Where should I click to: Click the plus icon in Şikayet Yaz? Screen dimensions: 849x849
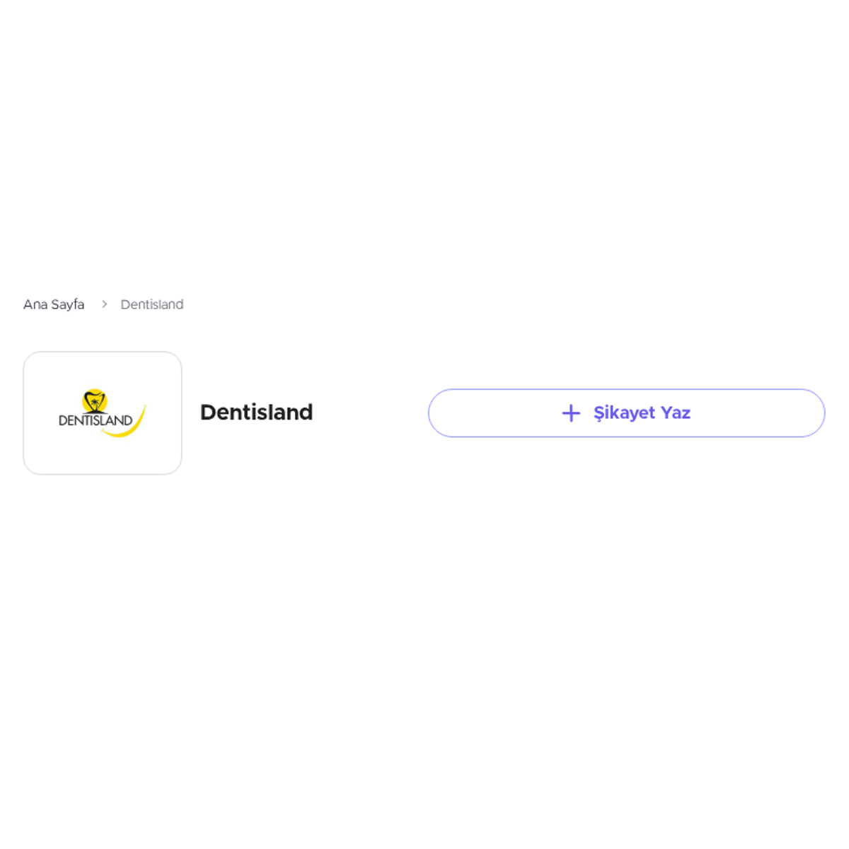pyautogui.click(x=571, y=413)
